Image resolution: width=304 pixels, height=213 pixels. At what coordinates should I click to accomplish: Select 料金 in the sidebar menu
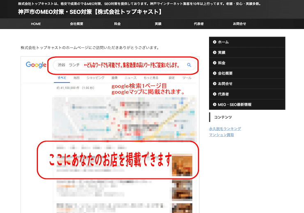pyautogui.click(x=247, y=63)
